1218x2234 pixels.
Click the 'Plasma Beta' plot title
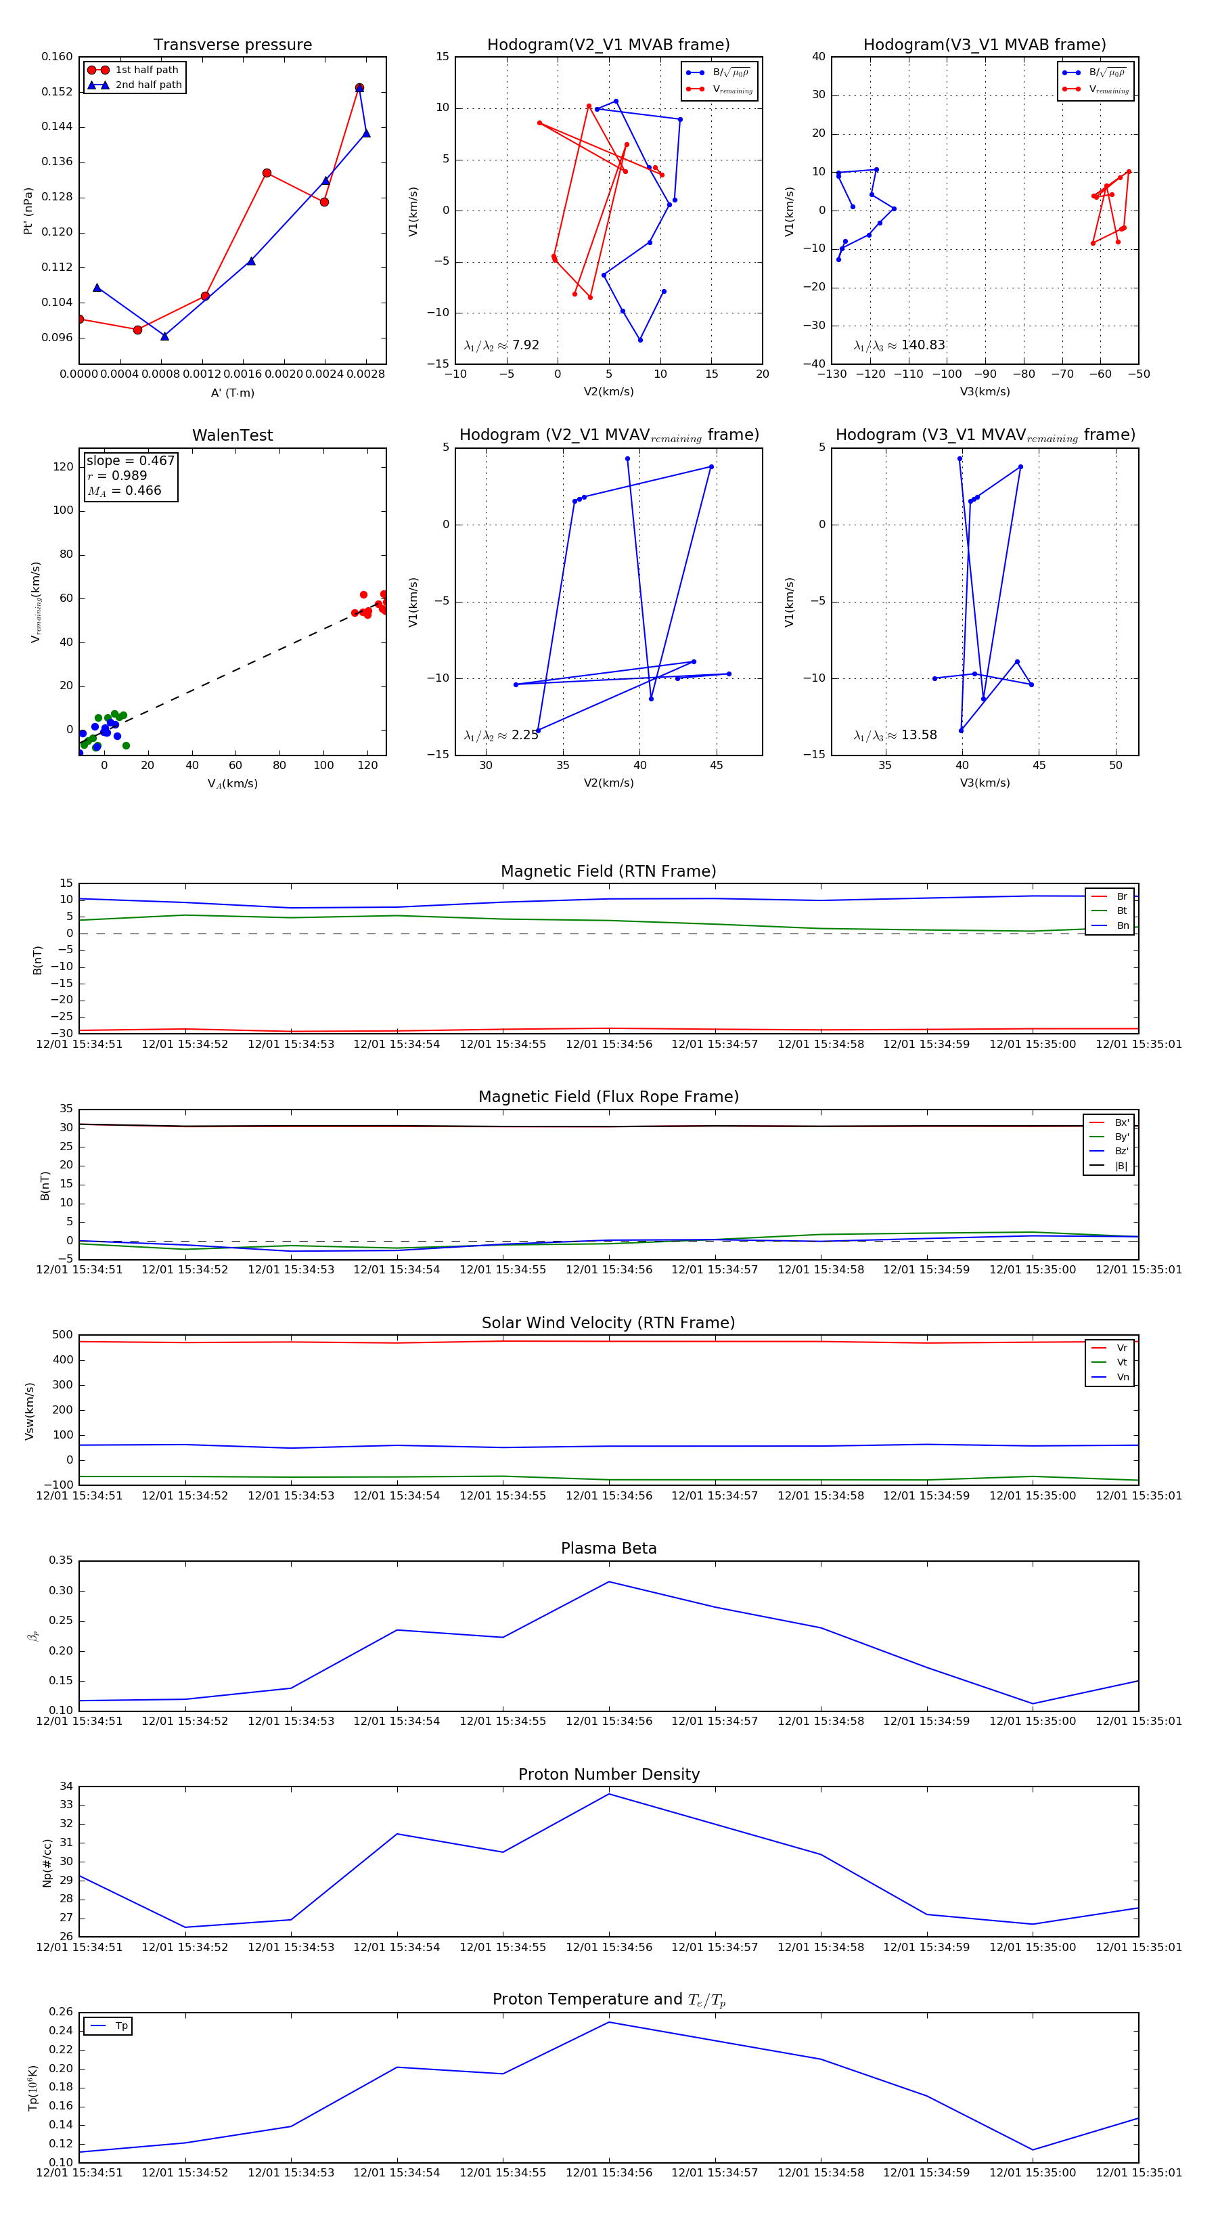(608, 1548)
